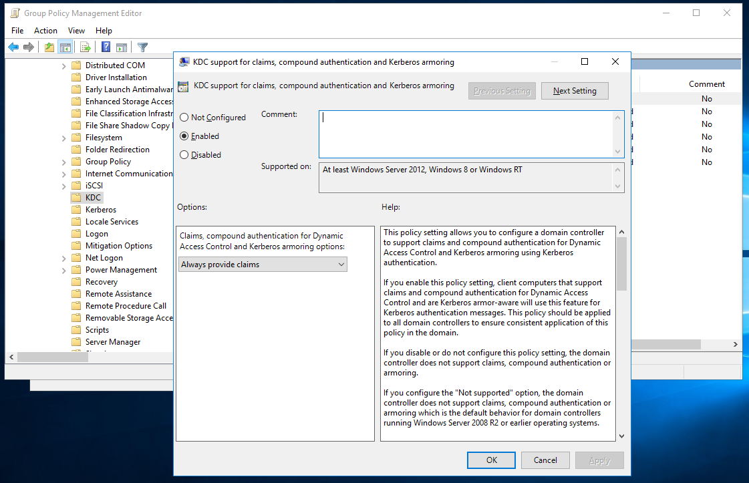Screen dimensions: 749x483
Task: Click the KDC folder icon in the tree
Action: 76,197
